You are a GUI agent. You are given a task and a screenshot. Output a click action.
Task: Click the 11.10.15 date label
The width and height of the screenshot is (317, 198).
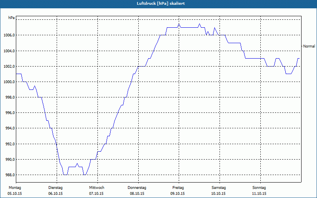259,194
